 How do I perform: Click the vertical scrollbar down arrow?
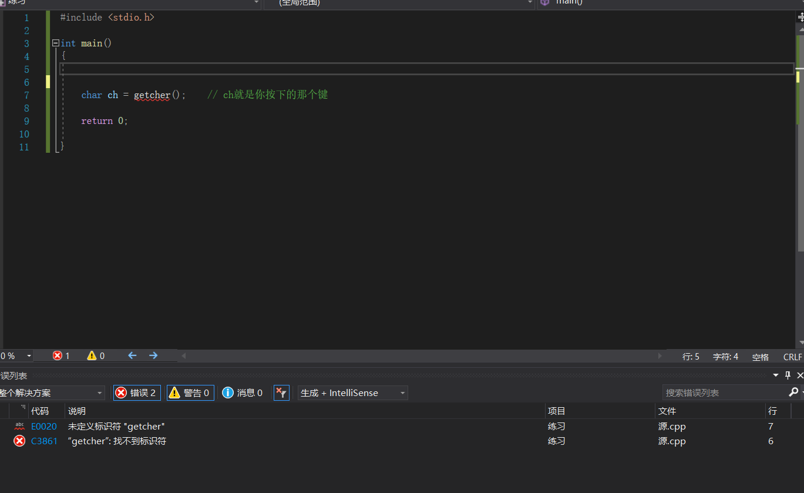[x=800, y=343]
